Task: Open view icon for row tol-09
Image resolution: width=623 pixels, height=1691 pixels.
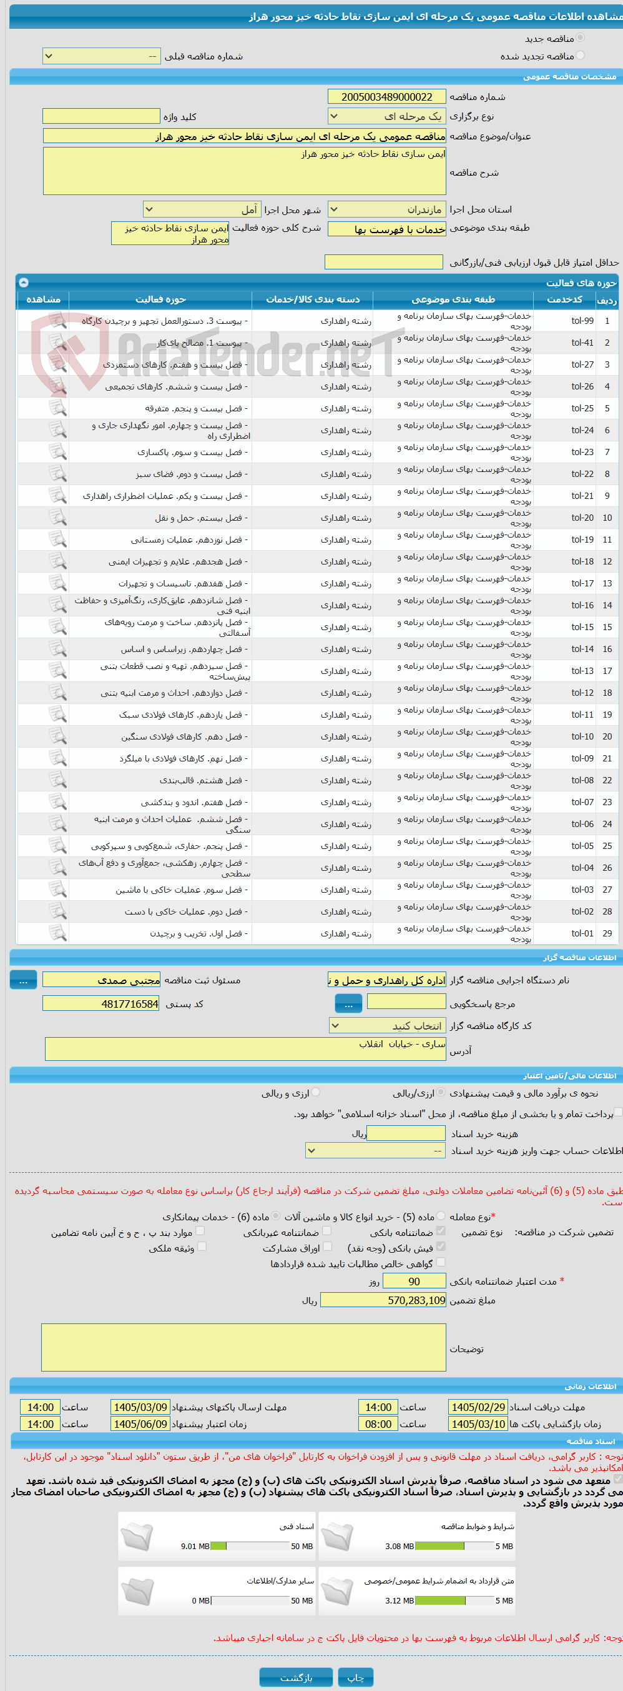Action: click(57, 758)
